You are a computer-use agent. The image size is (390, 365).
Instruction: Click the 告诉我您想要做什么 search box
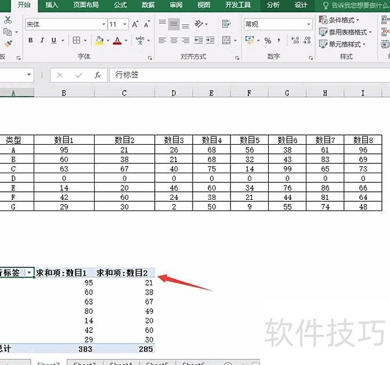point(356,5)
